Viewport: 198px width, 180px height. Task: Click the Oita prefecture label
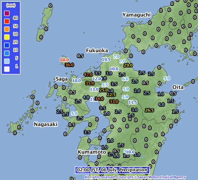point(178,87)
